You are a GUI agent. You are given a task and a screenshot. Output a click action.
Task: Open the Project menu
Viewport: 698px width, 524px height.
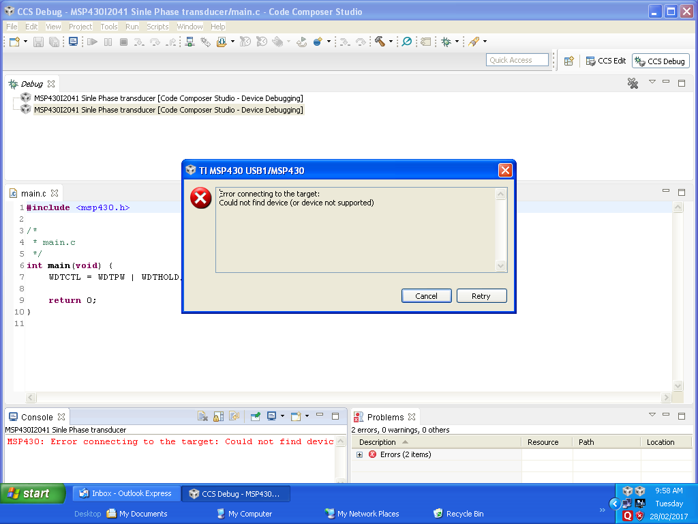[80, 27]
